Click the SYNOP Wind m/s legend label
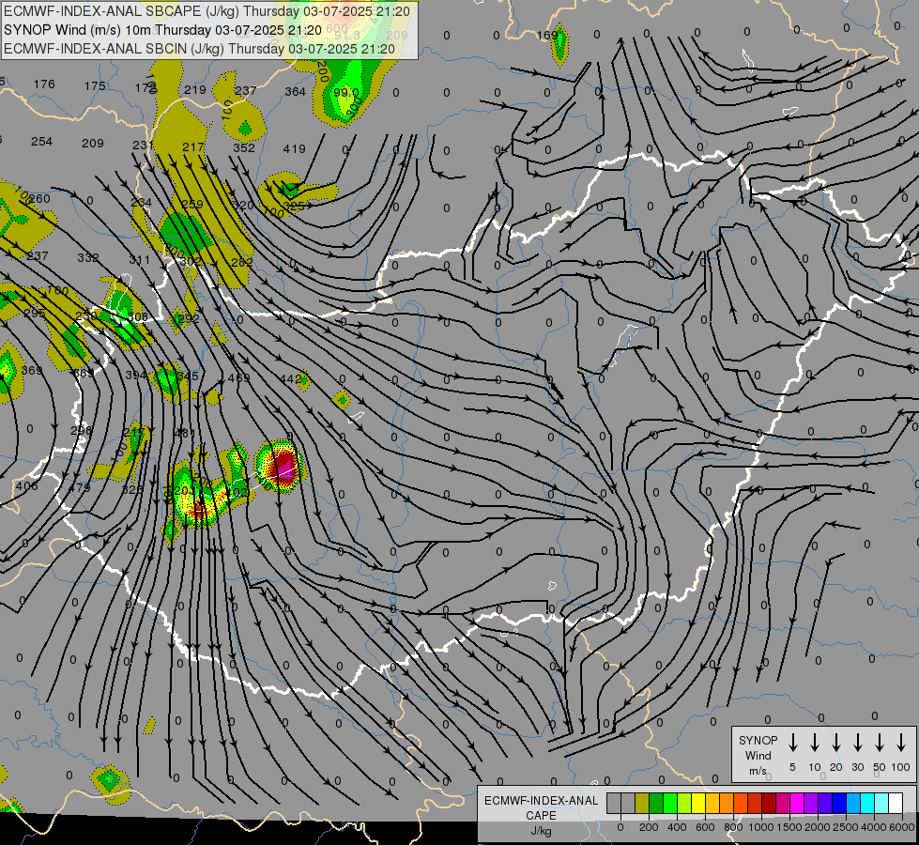The image size is (919, 845). (x=758, y=755)
